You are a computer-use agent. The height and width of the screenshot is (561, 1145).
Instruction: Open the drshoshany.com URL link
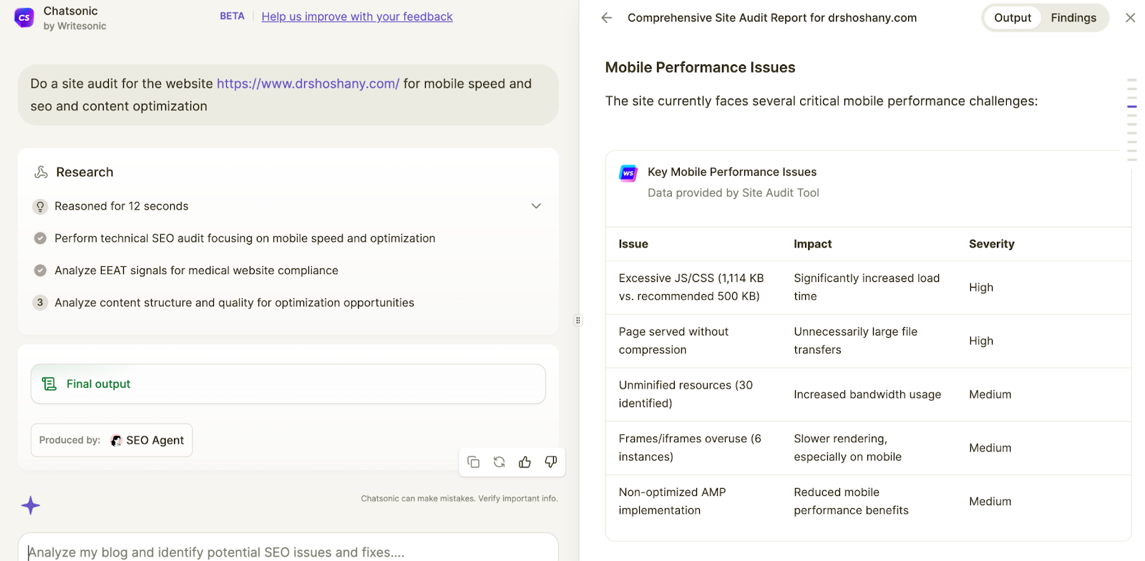click(x=308, y=84)
